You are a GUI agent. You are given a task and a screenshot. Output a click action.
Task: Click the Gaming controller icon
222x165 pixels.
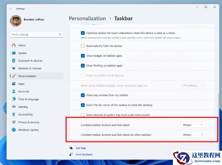tap(14, 106)
